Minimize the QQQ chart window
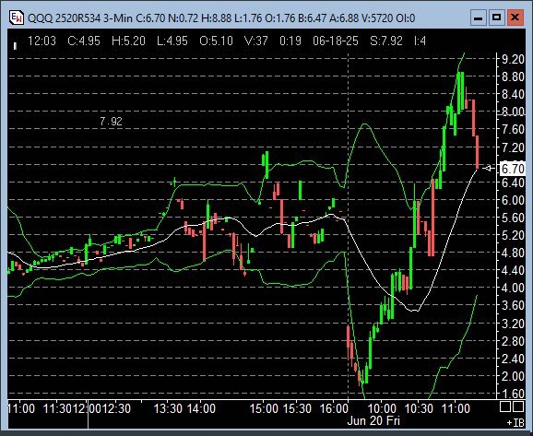Viewport: 533px width, 436px height. point(478,18)
